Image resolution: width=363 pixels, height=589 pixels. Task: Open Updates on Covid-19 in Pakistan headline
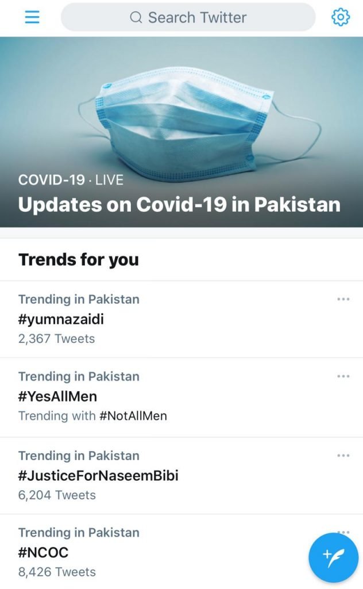pyautogui.click(x=179, y=205)
